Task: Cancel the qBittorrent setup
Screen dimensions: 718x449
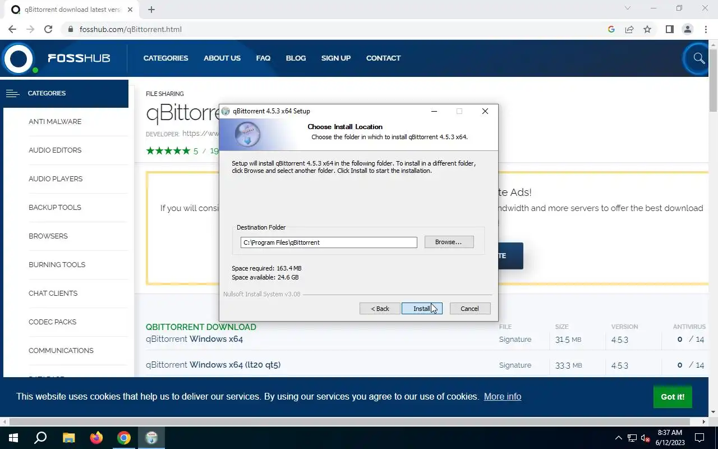Action: coord(470,309)
